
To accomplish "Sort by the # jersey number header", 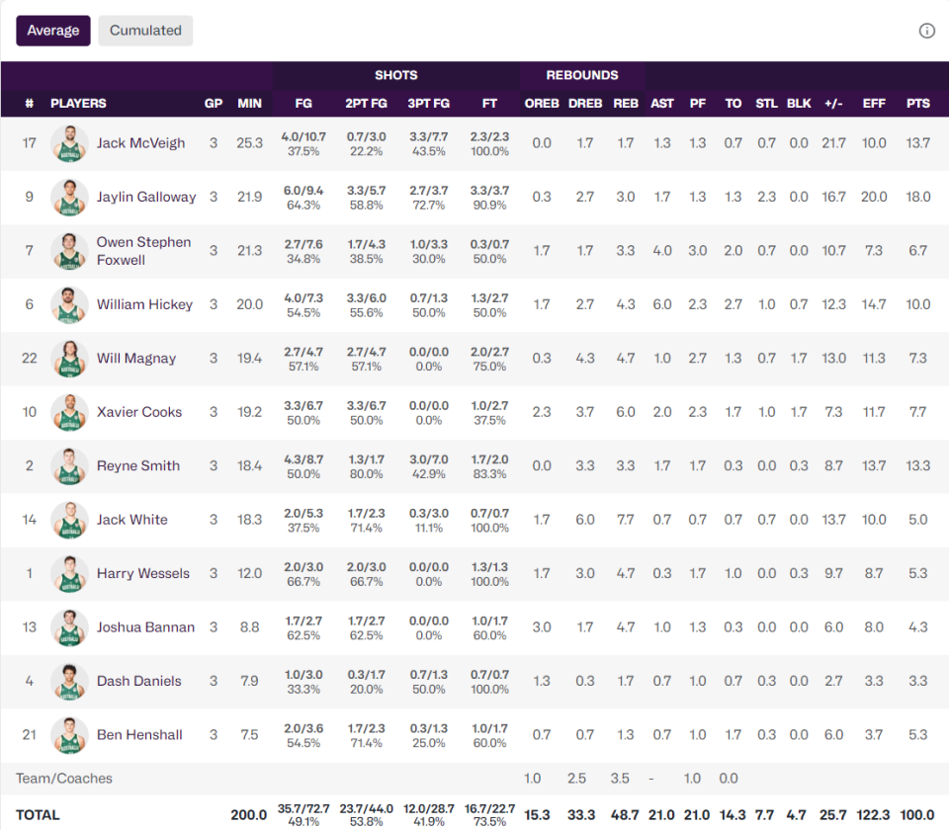I will pyautogui.click(x=29, y=104).
